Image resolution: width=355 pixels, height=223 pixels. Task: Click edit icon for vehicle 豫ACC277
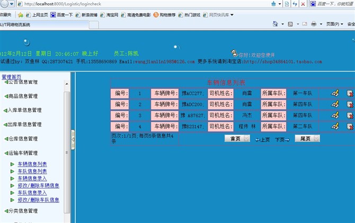335,93
